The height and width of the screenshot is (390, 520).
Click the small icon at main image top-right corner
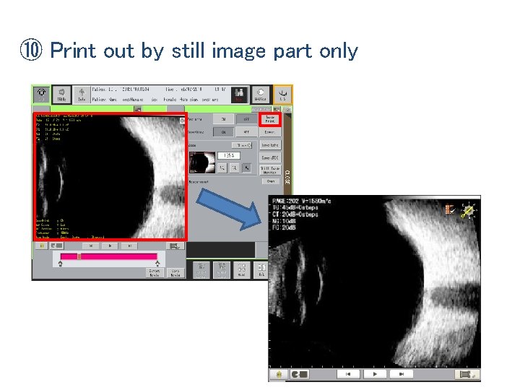coord(182,121)
